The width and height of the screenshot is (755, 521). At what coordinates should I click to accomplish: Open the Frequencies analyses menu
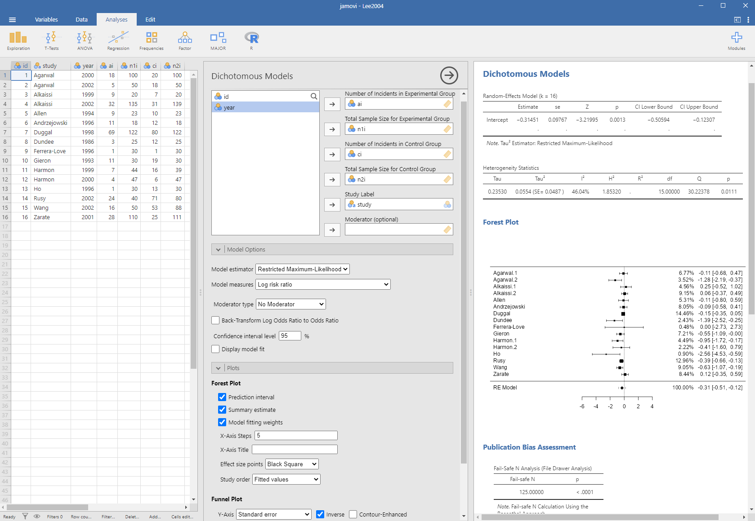152,41
